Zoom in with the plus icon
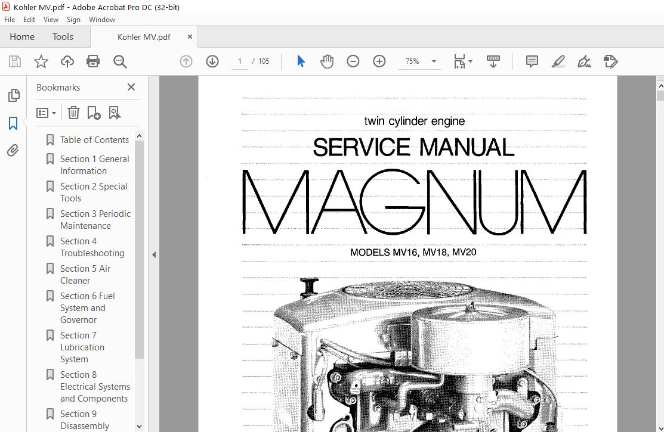The image size is (664, 432). tap(379, 61)
